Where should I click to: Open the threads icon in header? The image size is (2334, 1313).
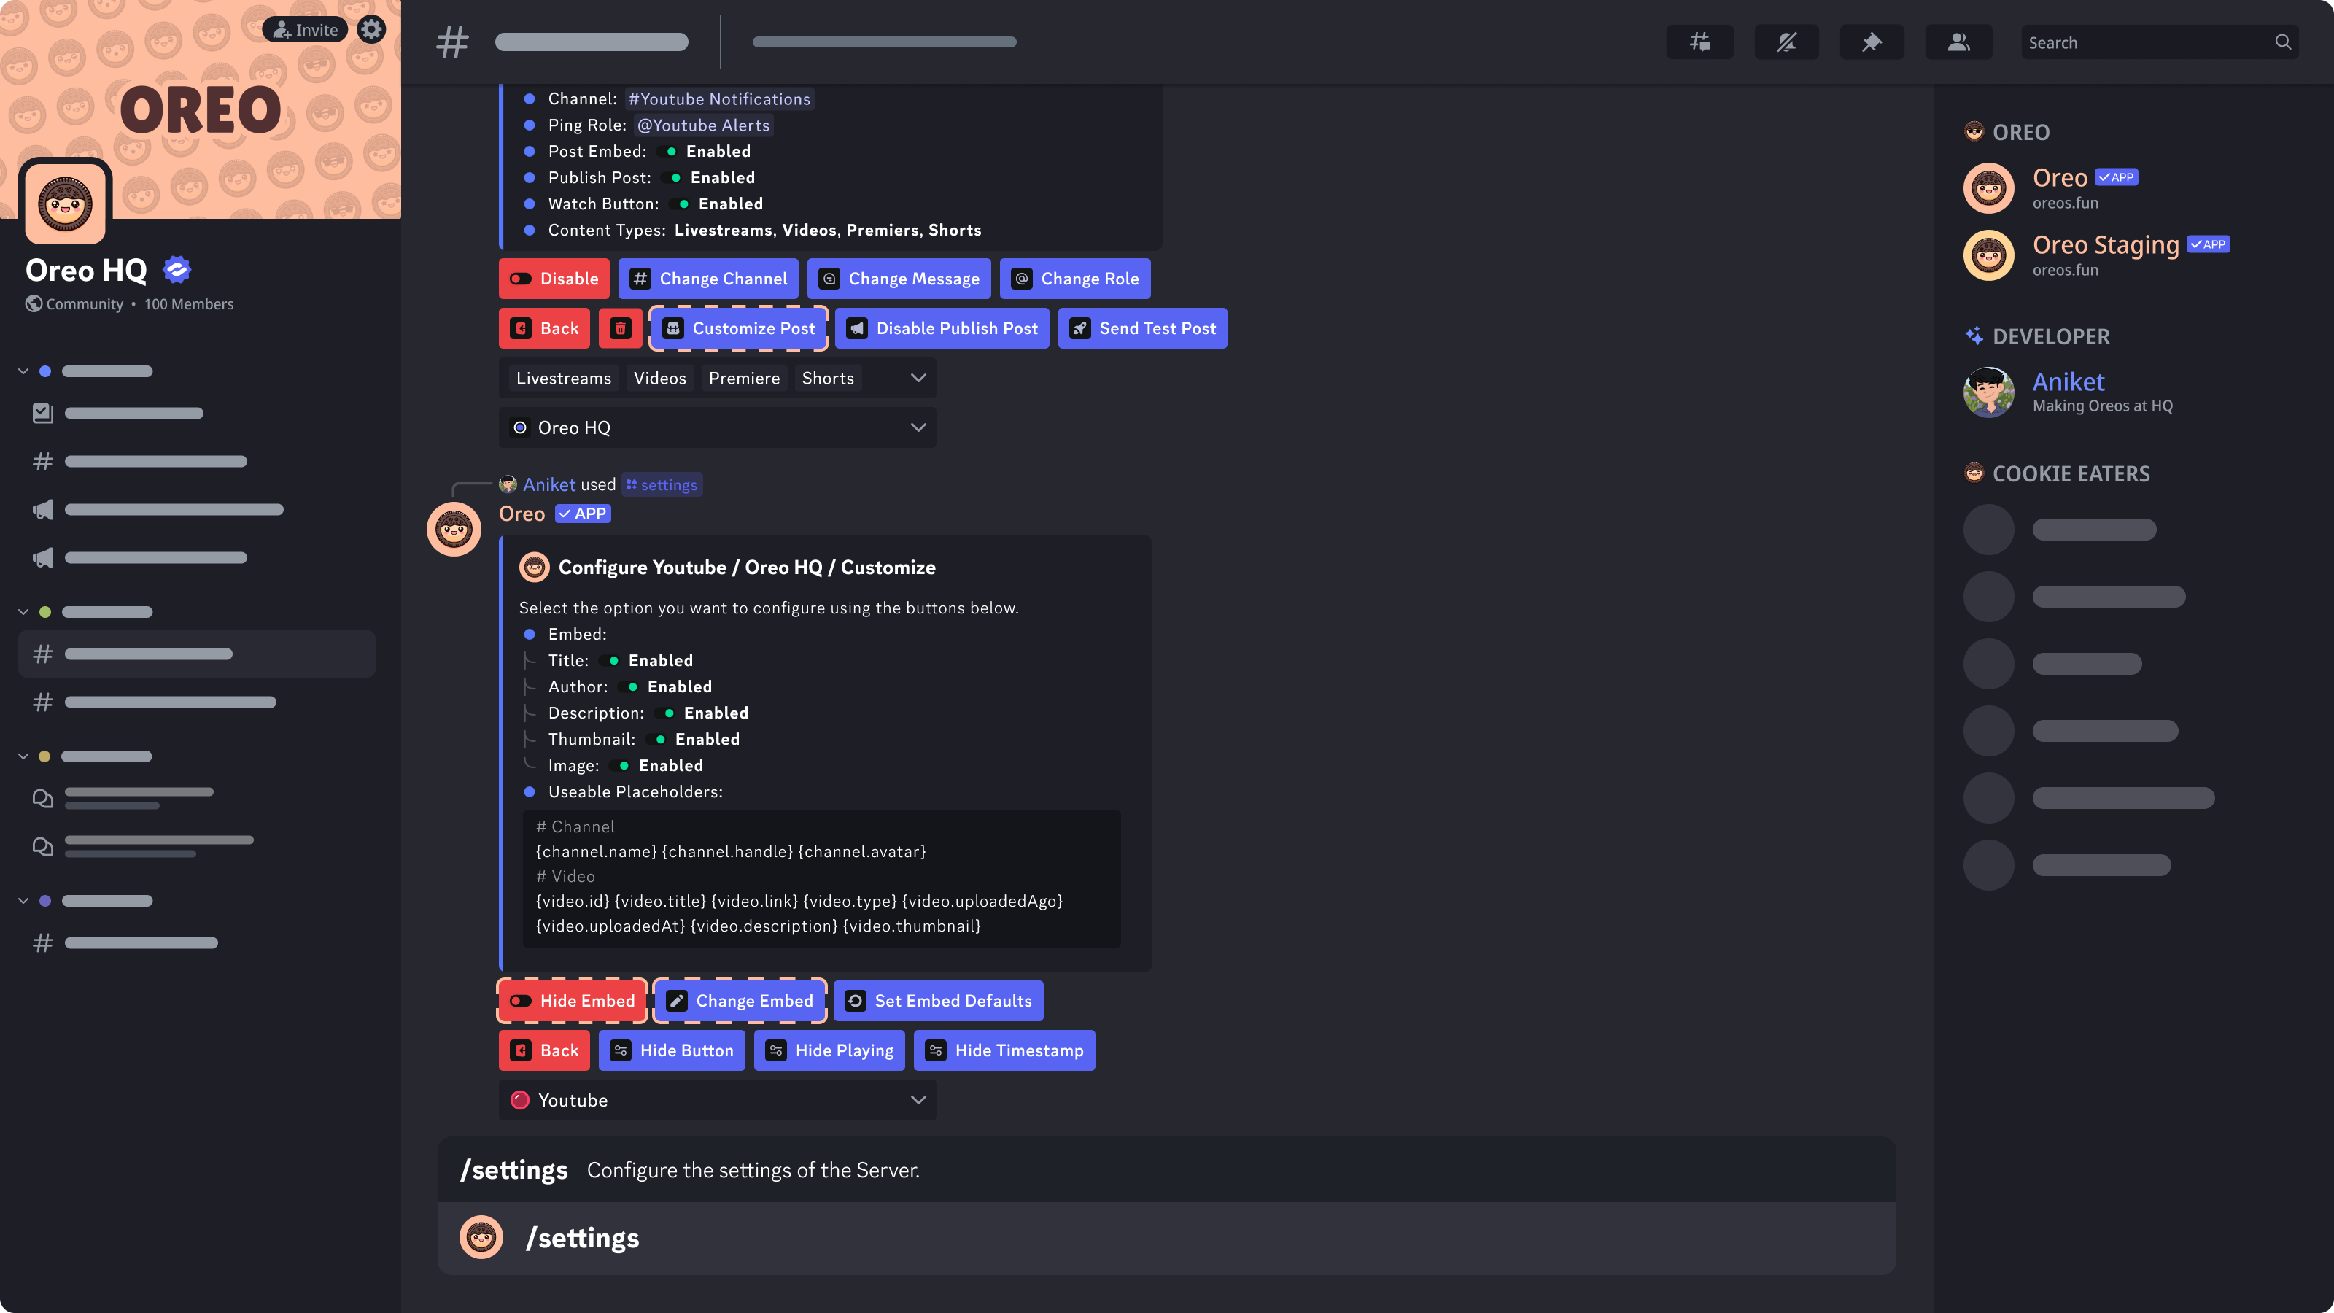[1699, 42]
